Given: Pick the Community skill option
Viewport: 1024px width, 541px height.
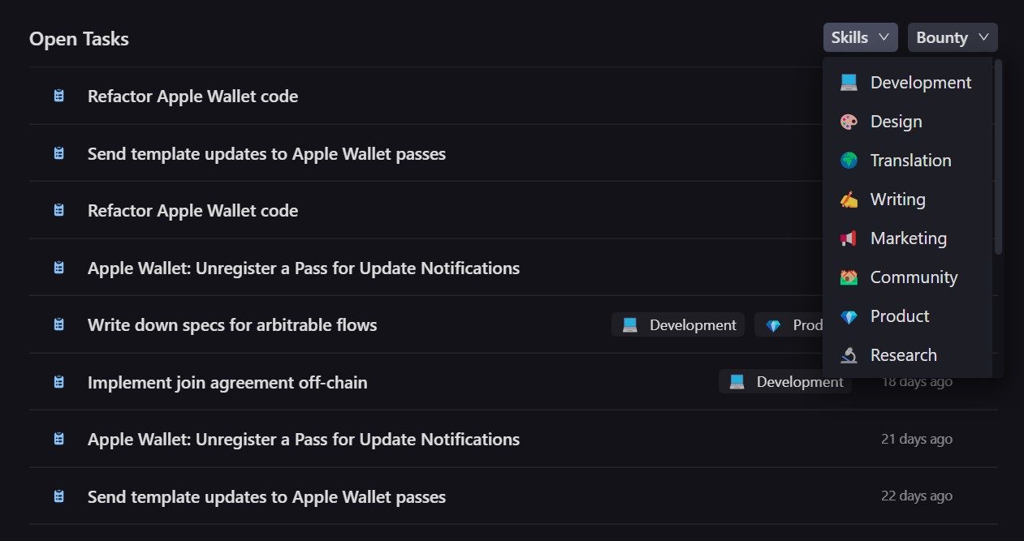Looking at the screenshot, I should [x=914, y=277].
